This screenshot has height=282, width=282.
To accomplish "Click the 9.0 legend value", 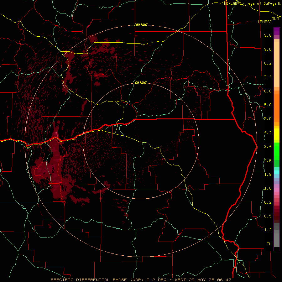I will [x=268, y=49].
